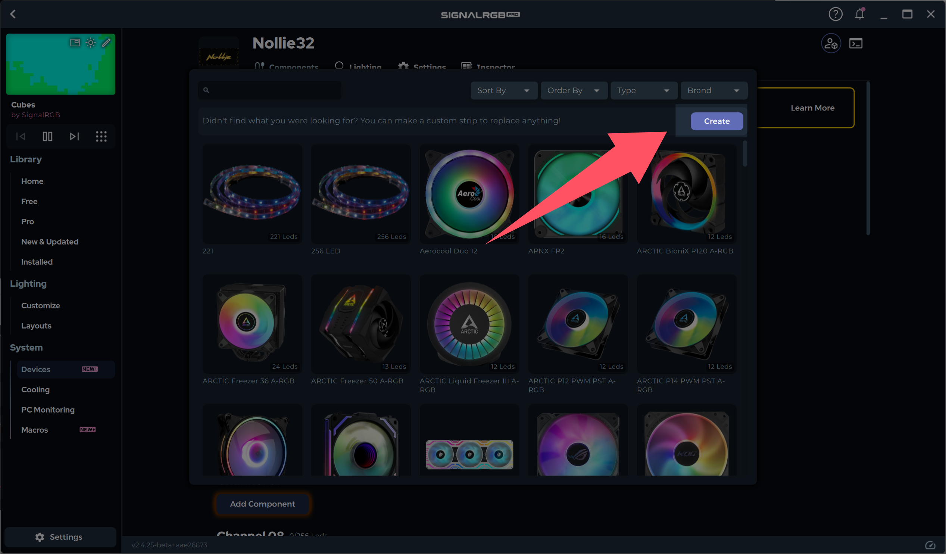
Task: Open the console terminal icon
Action: (856, 44)
